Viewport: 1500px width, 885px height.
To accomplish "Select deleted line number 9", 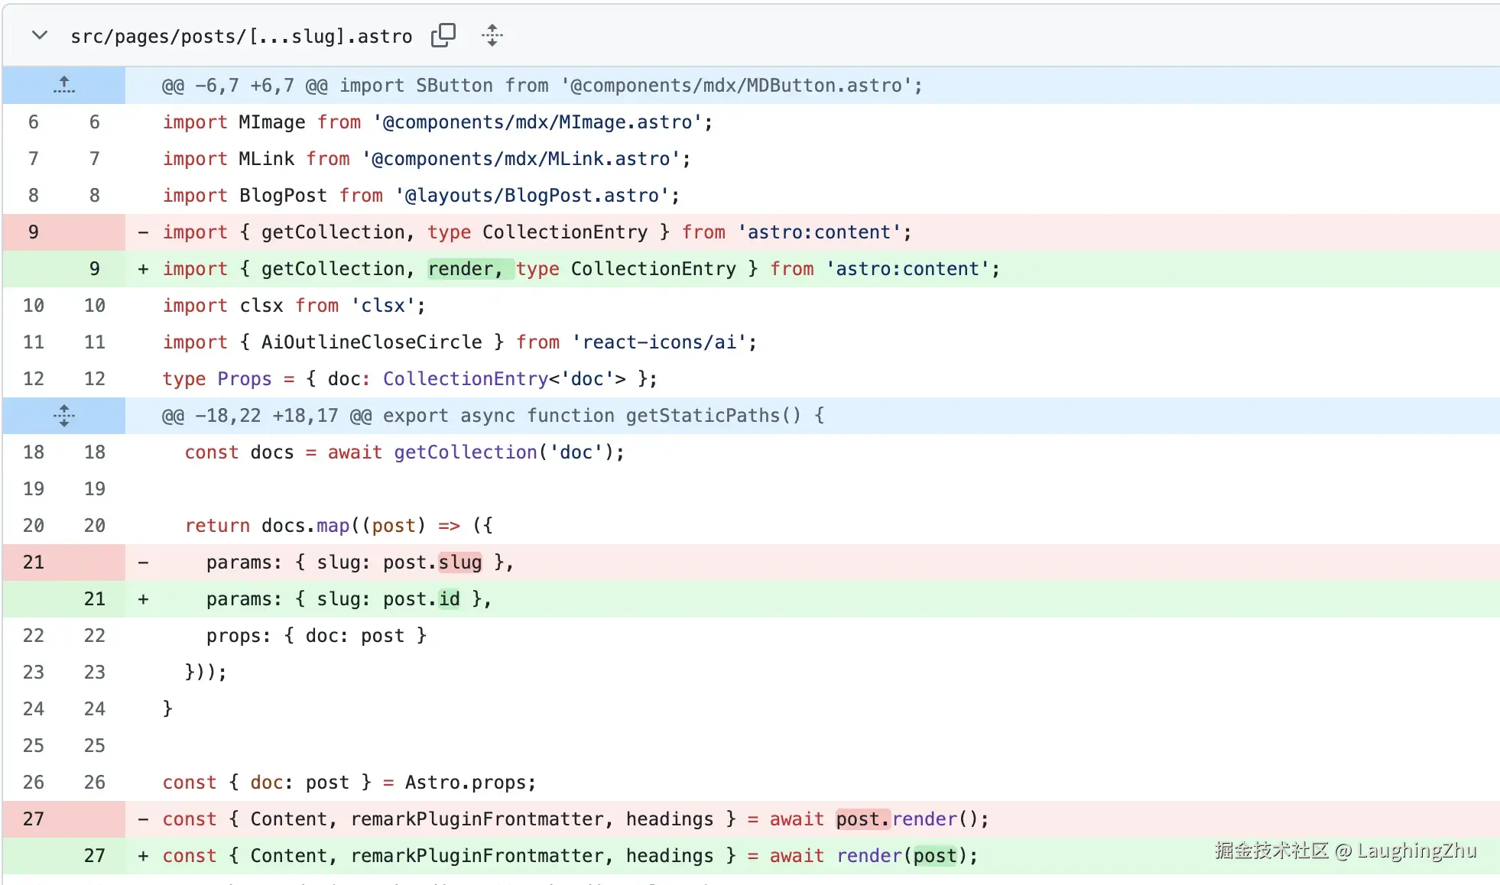I will point(33,232).
